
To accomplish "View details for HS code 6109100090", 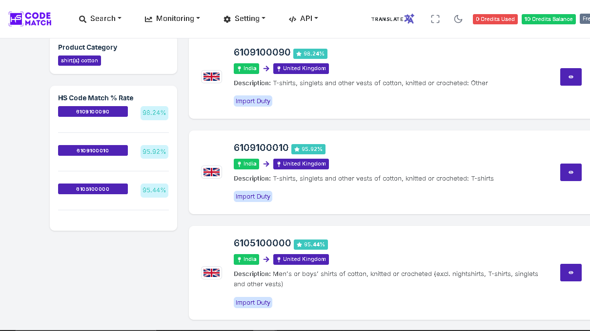I will (570, 77).
